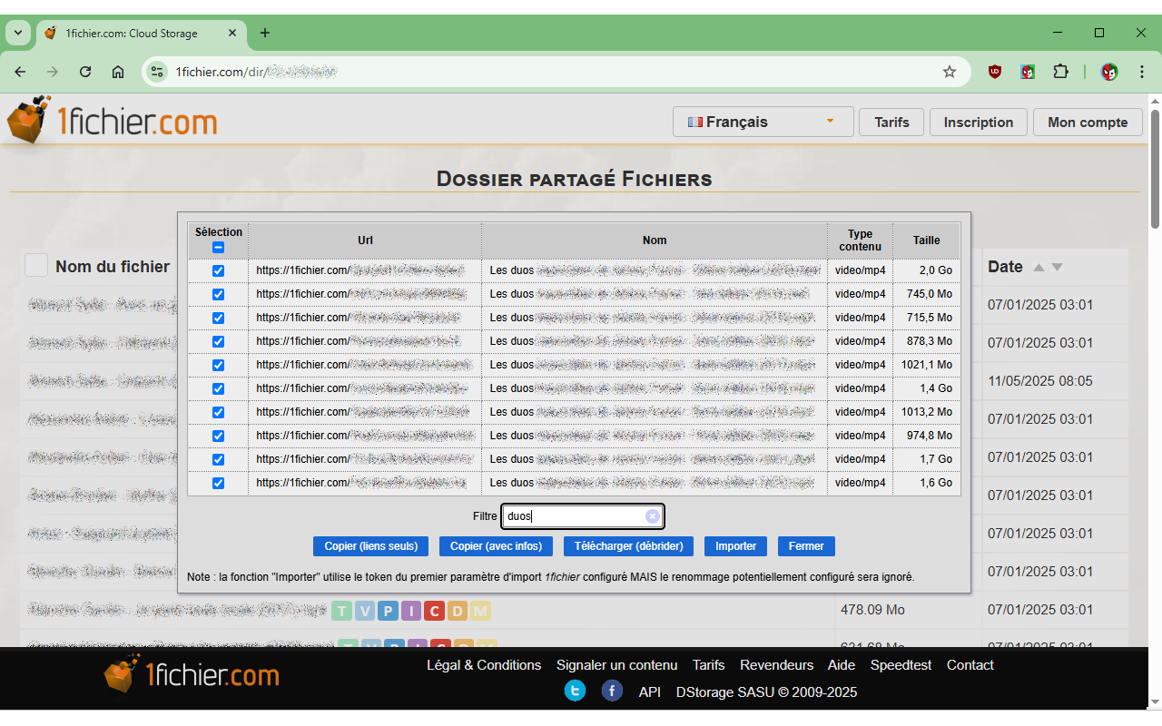Image resolution: width=1162 pixels, height=726 pixels.
Task: Click the yellow M action icon
Action: coord(479,611)
